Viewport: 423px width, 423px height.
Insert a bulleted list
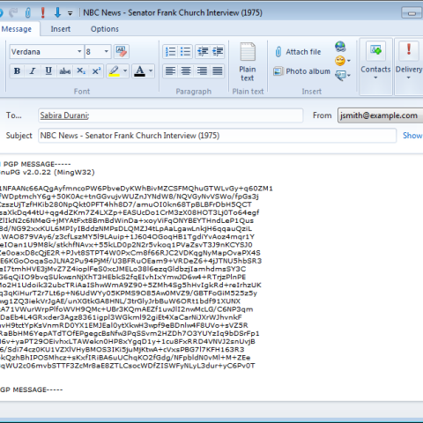(185, 51)
